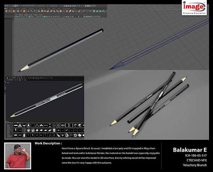Toggle highlighted select-by-object-type mode in Maya

click(x=16, y=6)
